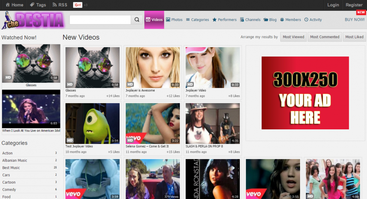Viewport: 367px width, 199px height.
Task: Sort results by Most Liked
Action: [x=354, y=37]
